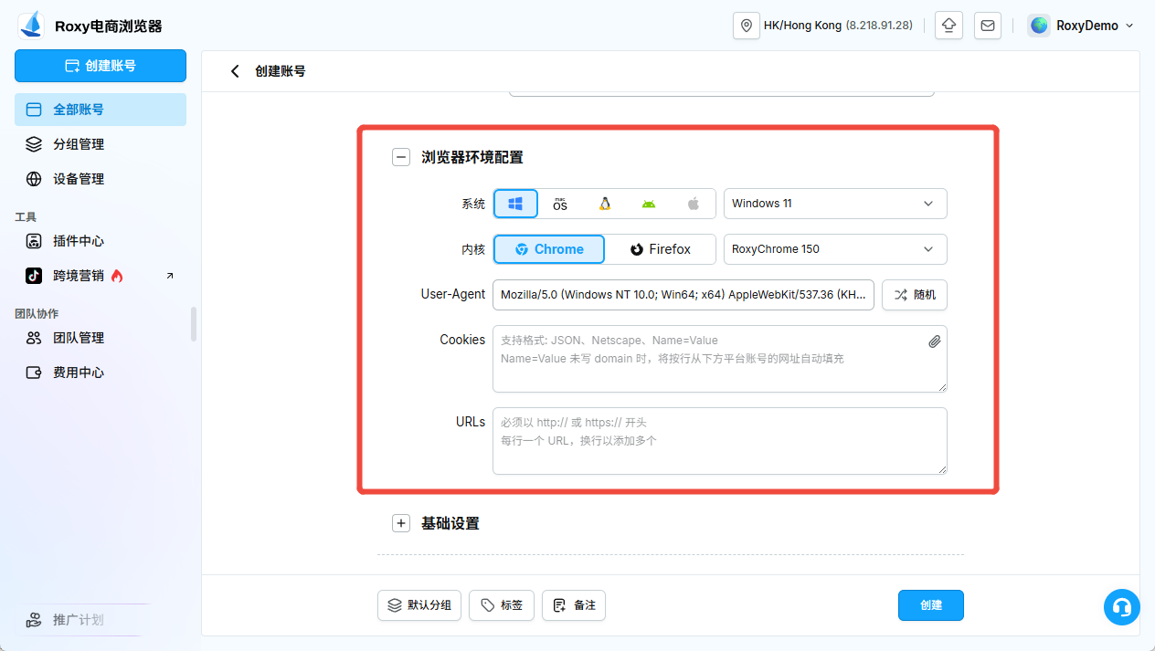1155x651 pixels.
Task: Open 费用中心 in sidebar
Action: coord(101,373)
